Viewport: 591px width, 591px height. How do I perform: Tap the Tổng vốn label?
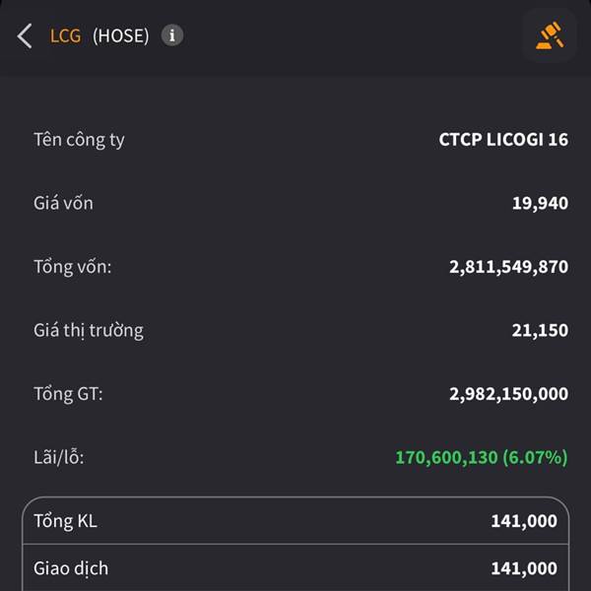tap(73, 267)
